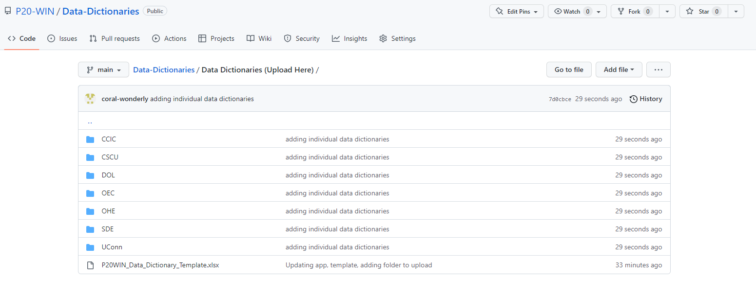Open the P20-WIN organization link

click(x=35, y=11)
